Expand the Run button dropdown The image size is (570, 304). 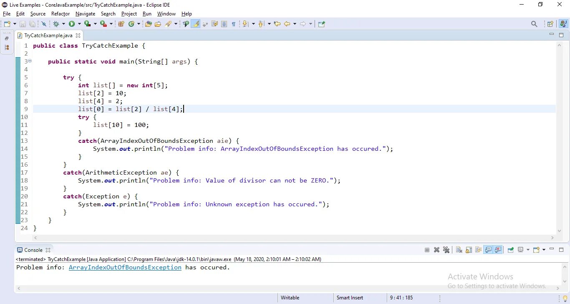pos(79,24)
